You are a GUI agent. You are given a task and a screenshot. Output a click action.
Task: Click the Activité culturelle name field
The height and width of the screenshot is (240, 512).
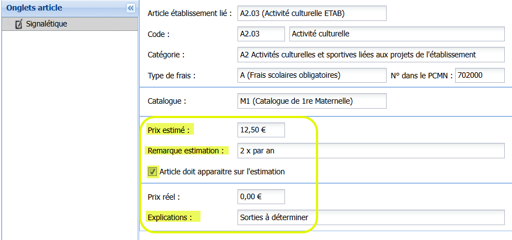tap(397, 34)
